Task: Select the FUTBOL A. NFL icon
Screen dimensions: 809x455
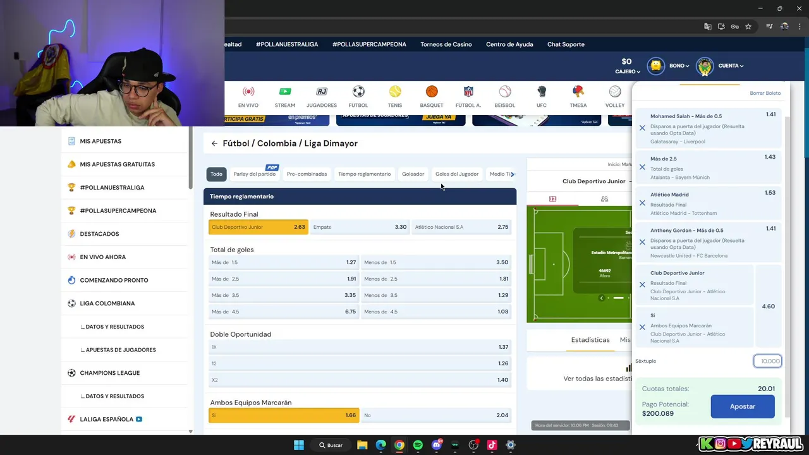Action: 468,92
